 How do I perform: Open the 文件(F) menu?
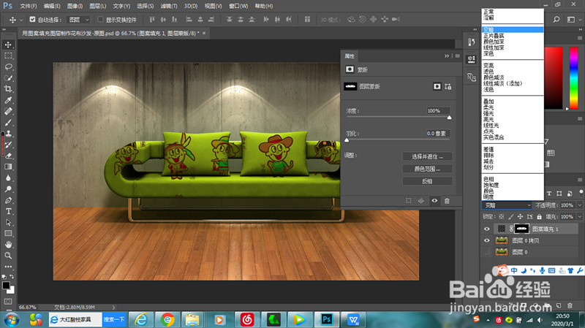coord(29,6)
